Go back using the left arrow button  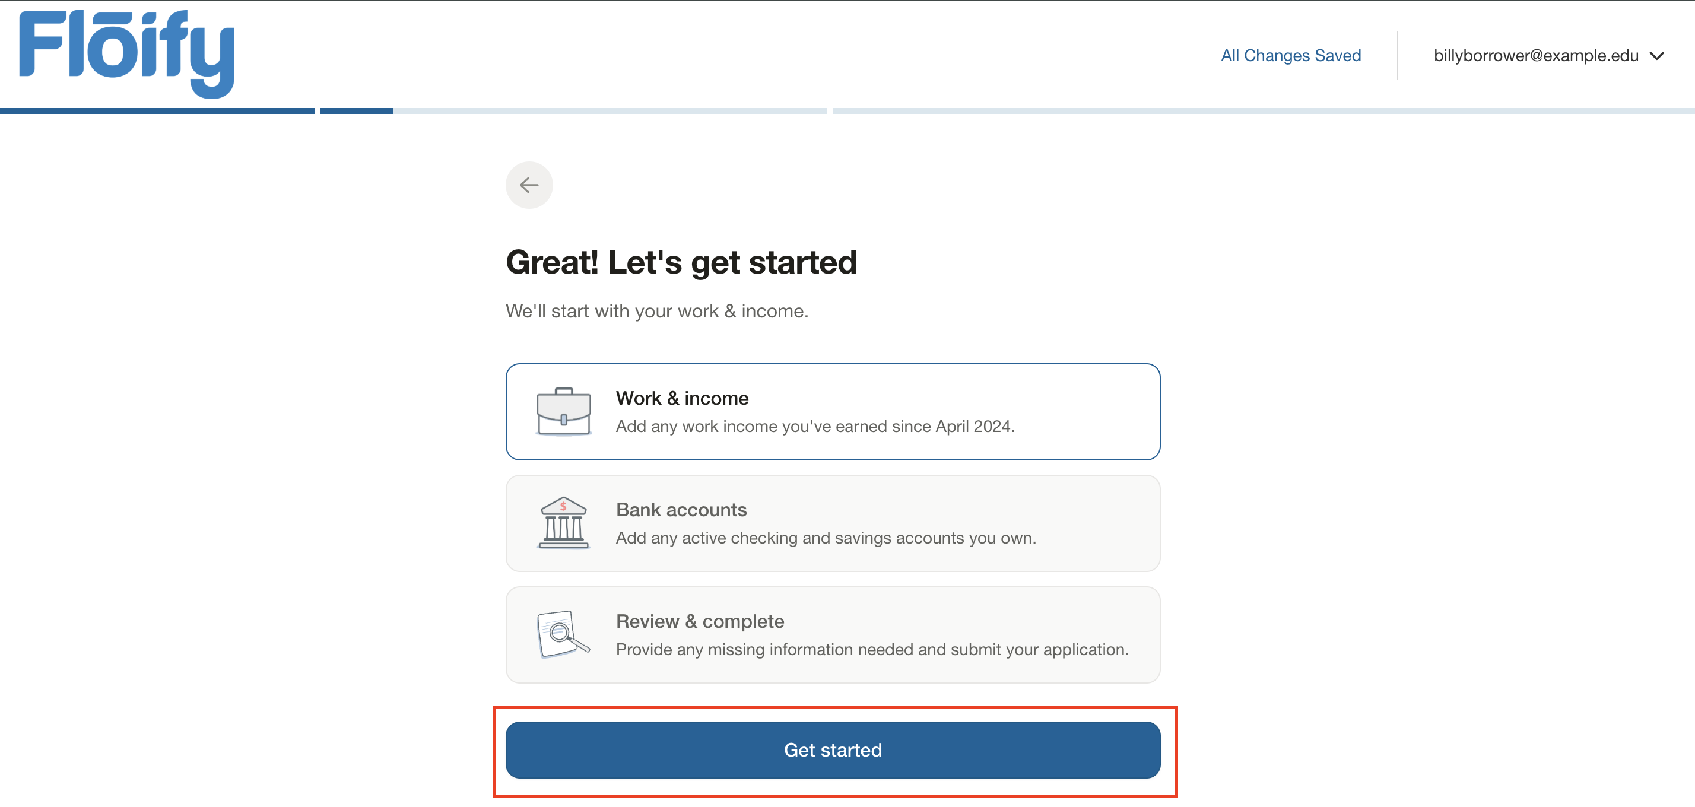click(x=529, y=186)
